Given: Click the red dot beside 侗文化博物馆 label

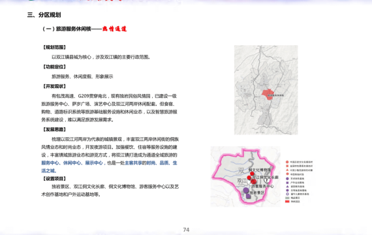Looking at the screenshot, I should (x=252, y=174).
